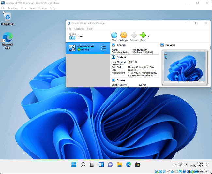Open Help menu of Windows11VM window

tap(53, 8)
